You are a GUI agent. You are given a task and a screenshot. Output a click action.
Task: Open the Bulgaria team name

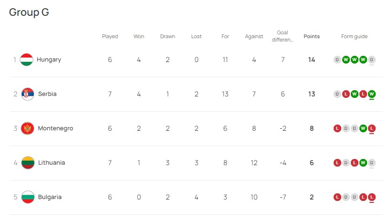pyautogui.click(x=50, y=197)
